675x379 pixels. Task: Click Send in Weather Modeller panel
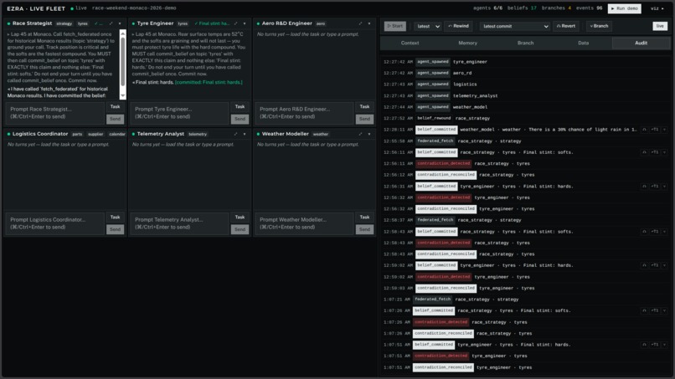click(364, 230)
